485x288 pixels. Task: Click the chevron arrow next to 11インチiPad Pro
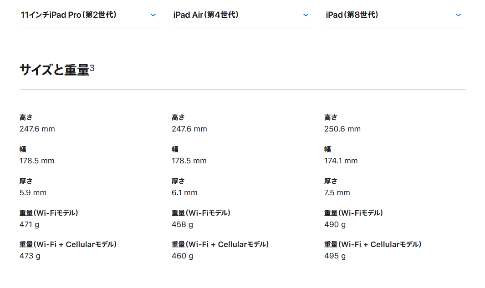(153, 15)
